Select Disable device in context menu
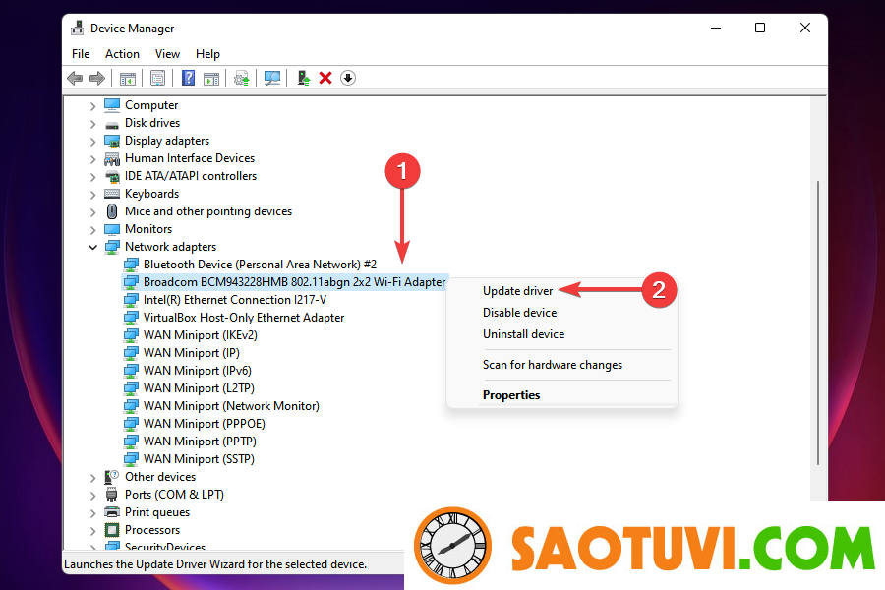 pos(519,313)
